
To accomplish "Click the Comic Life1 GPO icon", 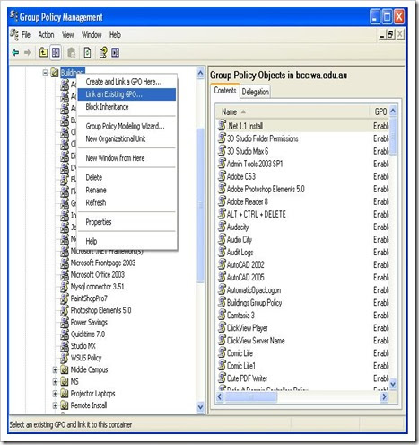I will pos(222,365).
